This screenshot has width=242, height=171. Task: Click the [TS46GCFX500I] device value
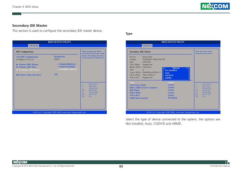67,67
